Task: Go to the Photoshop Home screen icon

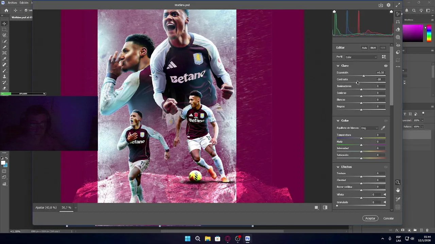Action: (6, 11)
